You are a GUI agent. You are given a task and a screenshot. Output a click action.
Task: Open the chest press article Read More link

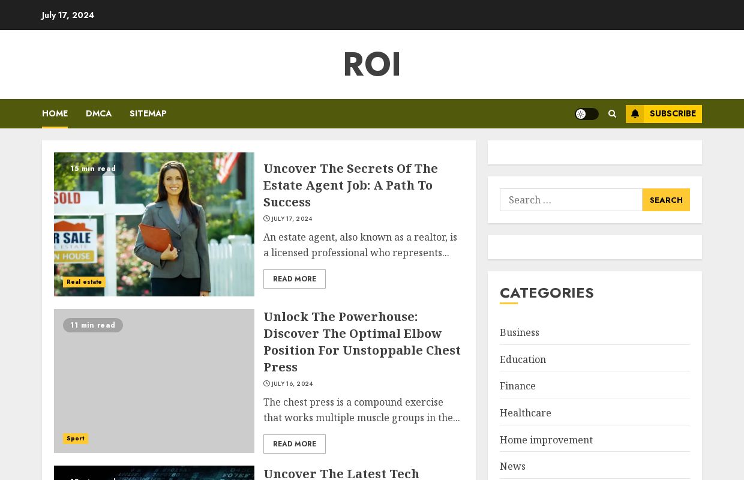[x=295, y=444]
